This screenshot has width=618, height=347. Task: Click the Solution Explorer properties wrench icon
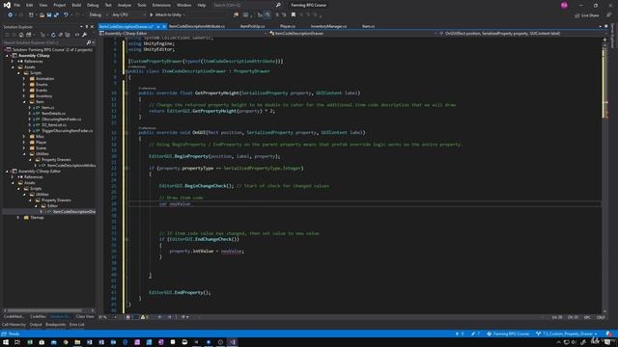[x=84, y=35]
